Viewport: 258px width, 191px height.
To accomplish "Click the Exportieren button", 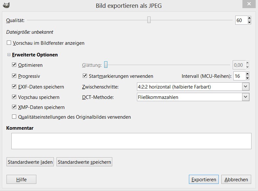I will coord(203,179).
